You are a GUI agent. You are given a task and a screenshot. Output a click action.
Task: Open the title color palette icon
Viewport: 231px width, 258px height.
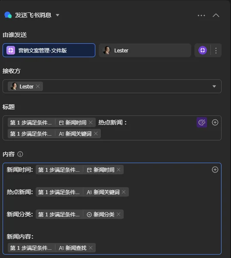[202, 122]
